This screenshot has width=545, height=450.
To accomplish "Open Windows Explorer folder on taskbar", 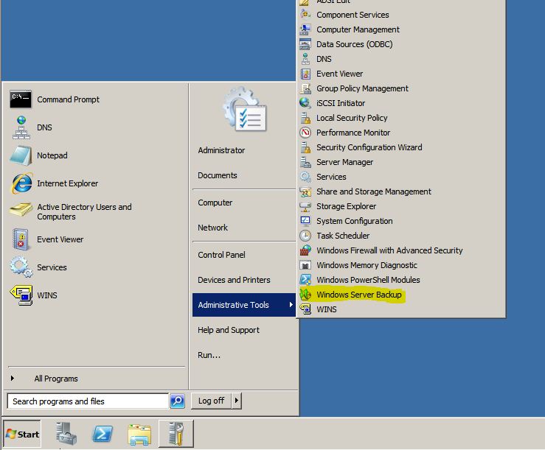I will click(x=139, y=435).
